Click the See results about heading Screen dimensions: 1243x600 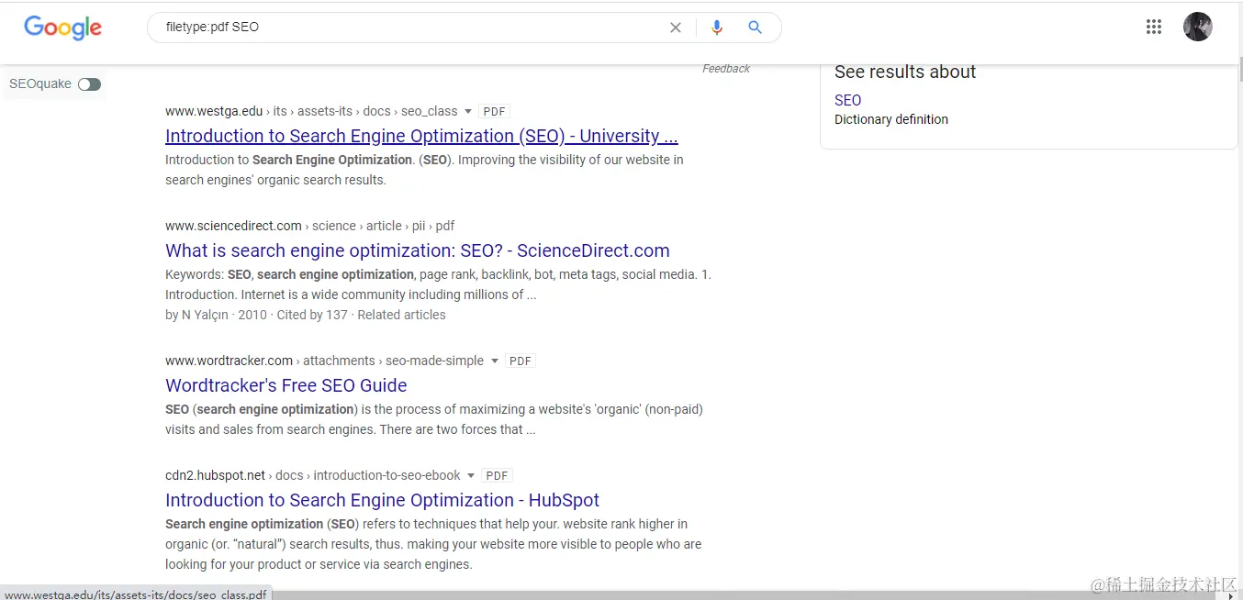905,72
